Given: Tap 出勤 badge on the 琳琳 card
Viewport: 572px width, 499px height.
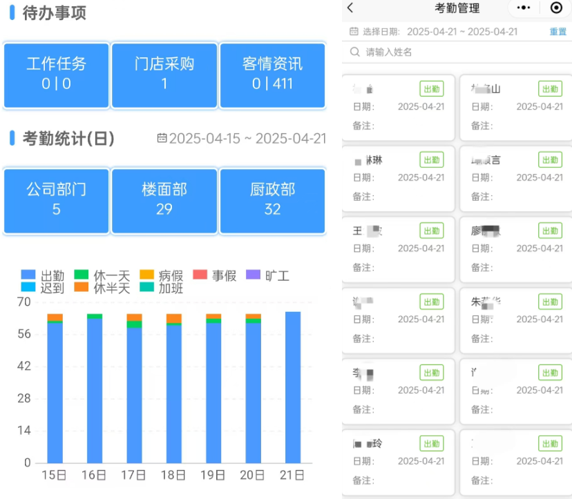Looking at the screenshot, I should click(432, 159).
